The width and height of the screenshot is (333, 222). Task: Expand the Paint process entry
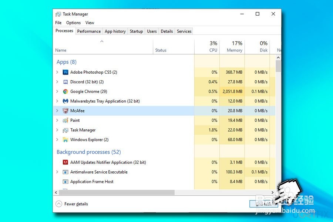click(57, 121)
